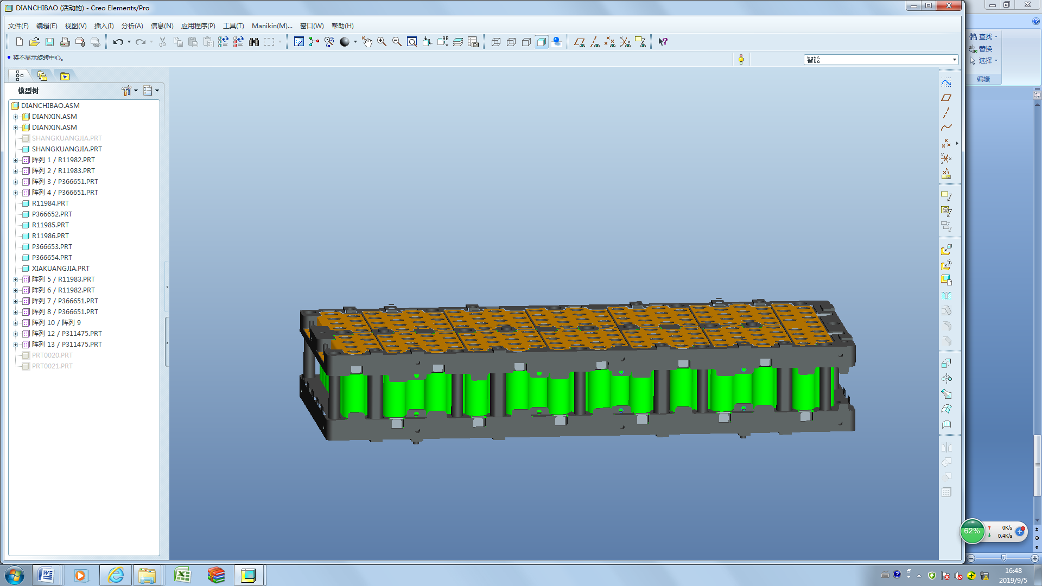This screenshot has height=586, width=1042.
Task: Click the Extrude tool icon
Action: click(x=946, y=363)
